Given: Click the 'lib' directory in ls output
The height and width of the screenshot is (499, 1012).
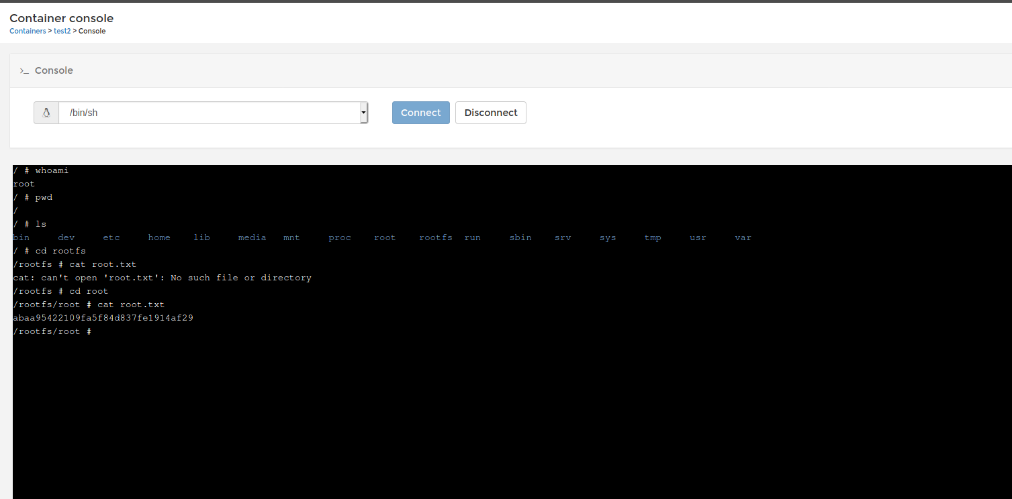Looking at the screenshot, I should [x=201, y=237].
